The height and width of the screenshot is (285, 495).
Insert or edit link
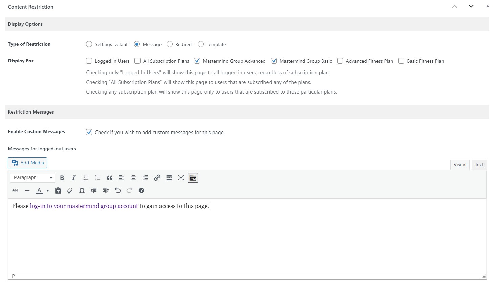coord(157,178)
